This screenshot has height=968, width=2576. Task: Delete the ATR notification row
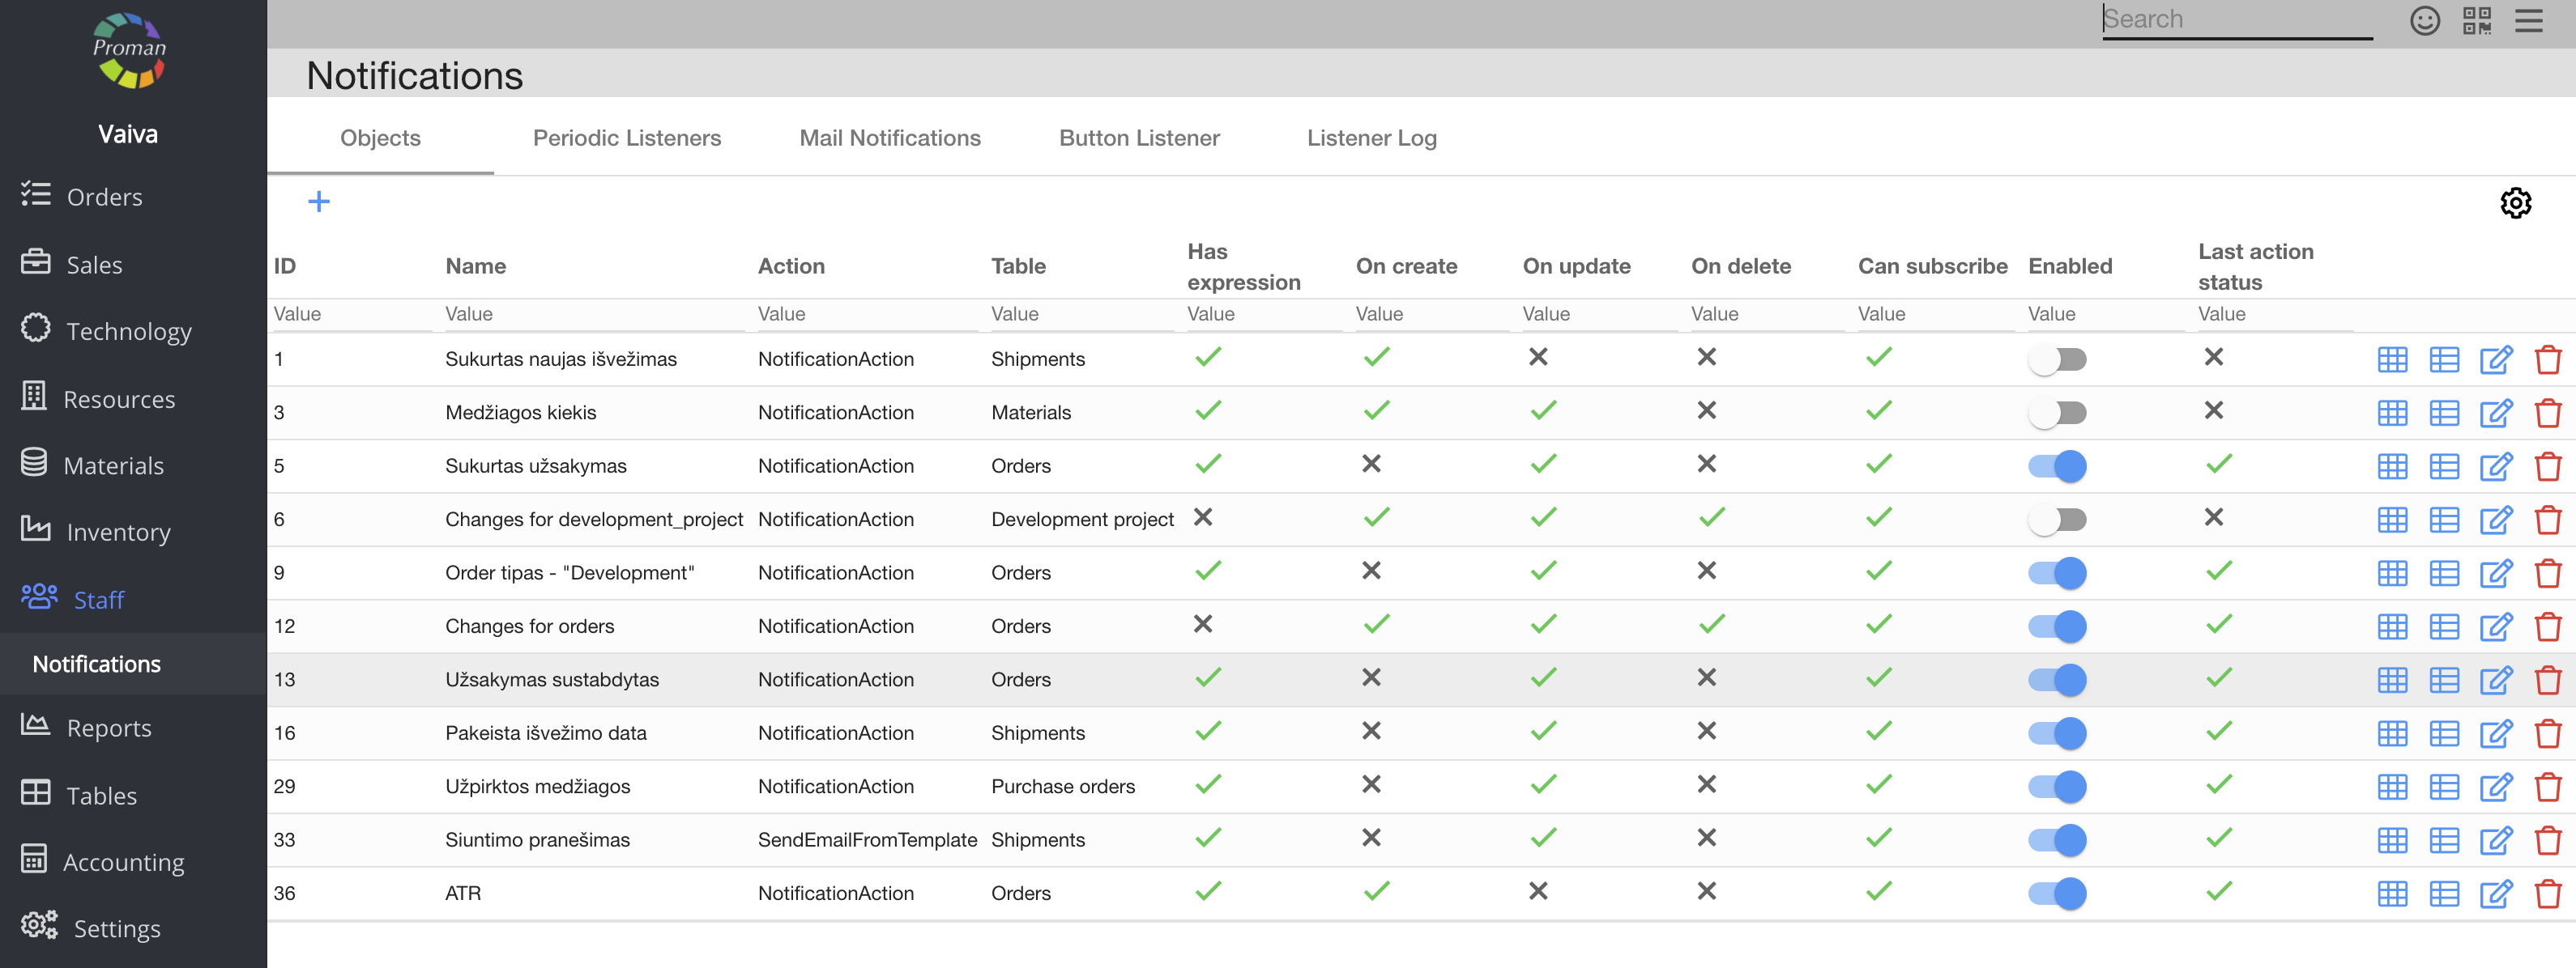2547,893
